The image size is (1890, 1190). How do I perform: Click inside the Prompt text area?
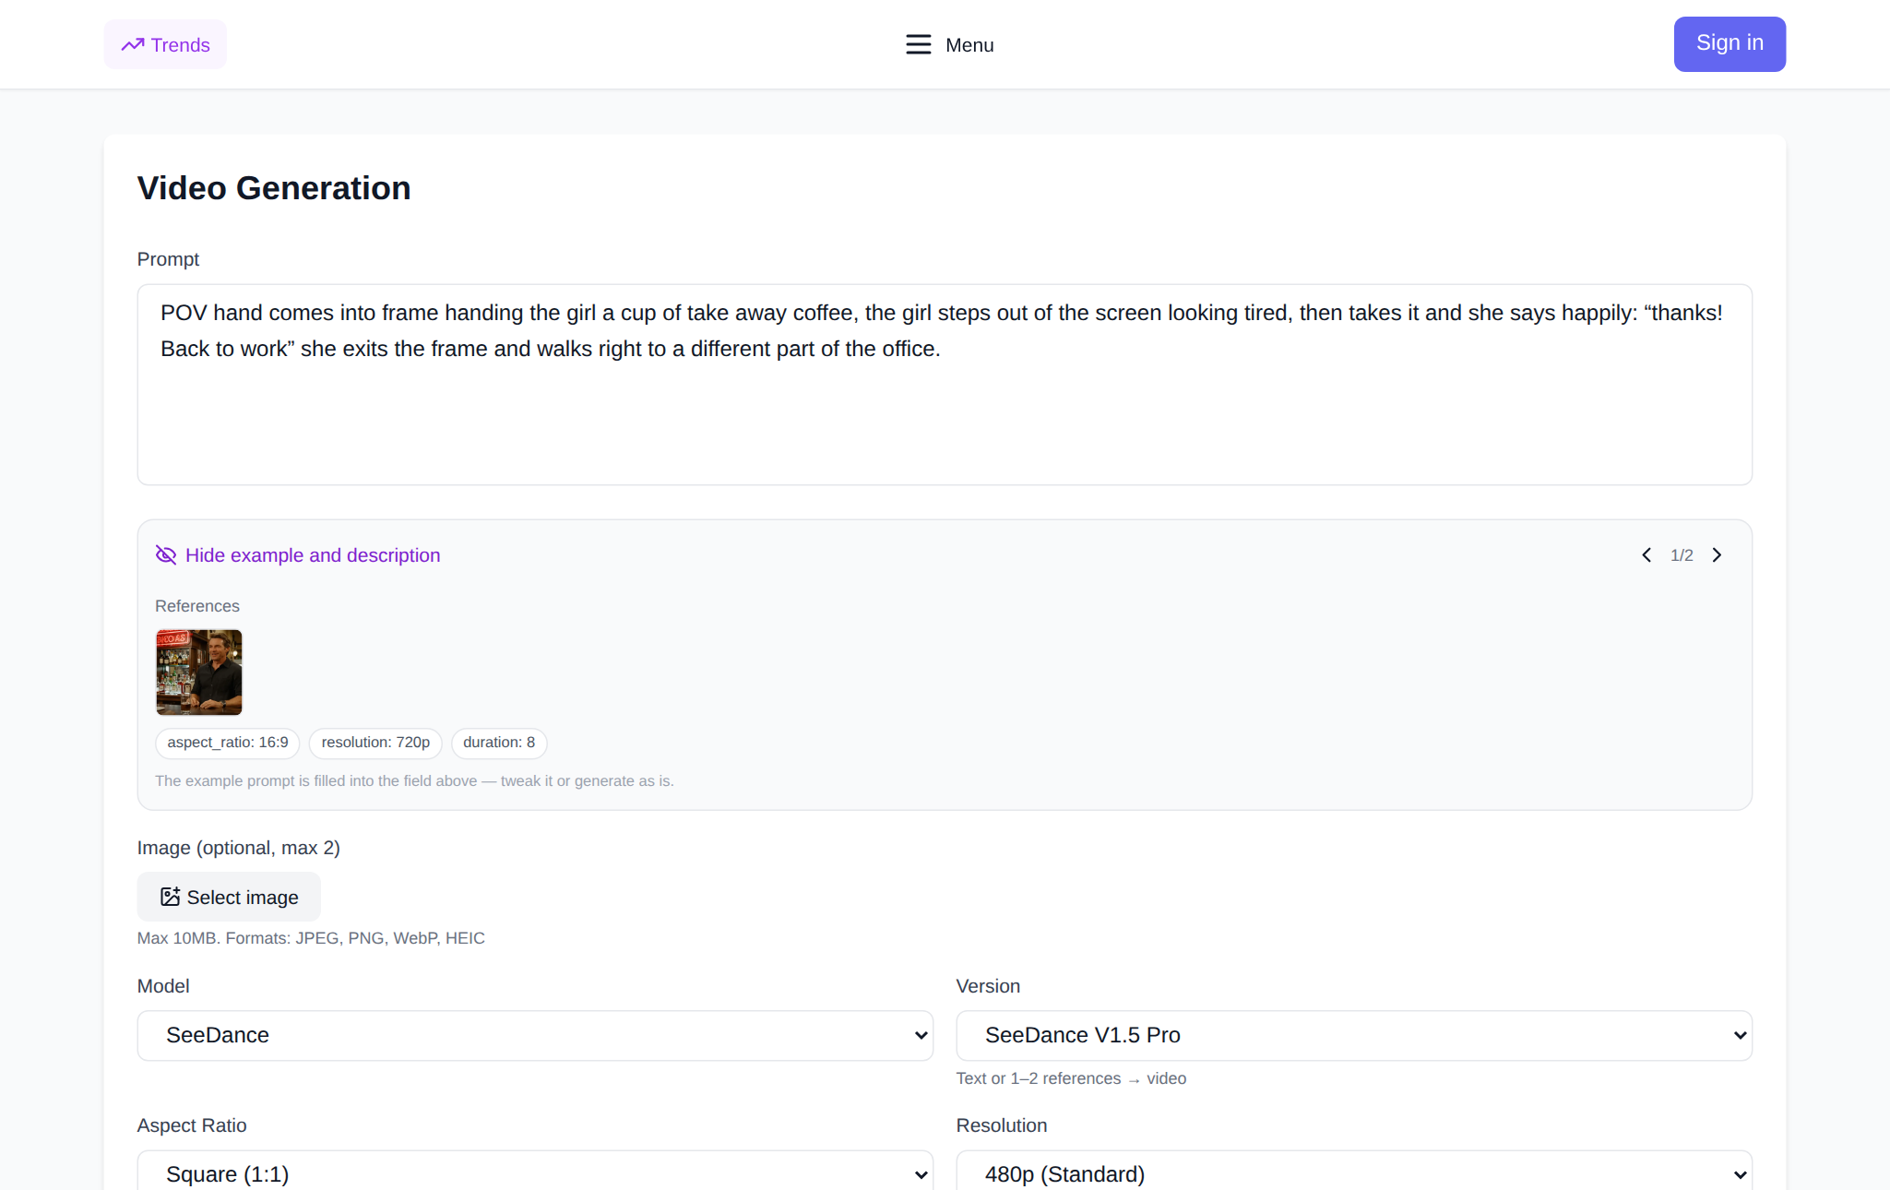click(x=945, y=385)
